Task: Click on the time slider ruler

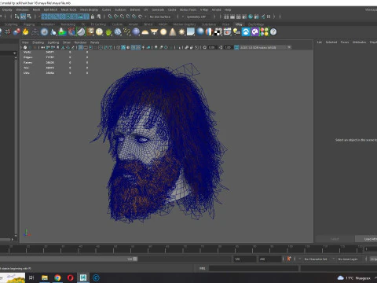Action: point(181,249)
